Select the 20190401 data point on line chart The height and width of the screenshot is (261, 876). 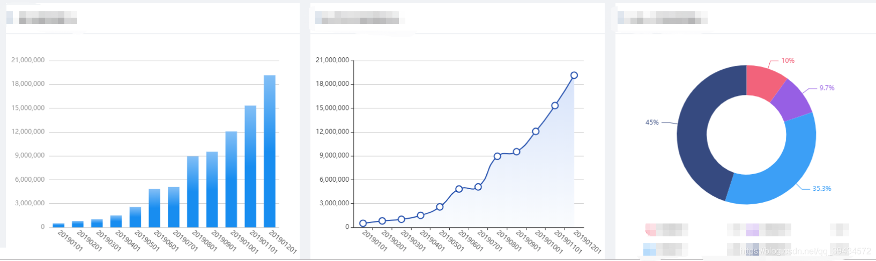(x=420, y=215)
